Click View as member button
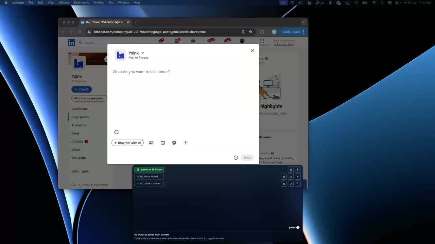This screenshot has width=435, height=244. pos(89,98)
